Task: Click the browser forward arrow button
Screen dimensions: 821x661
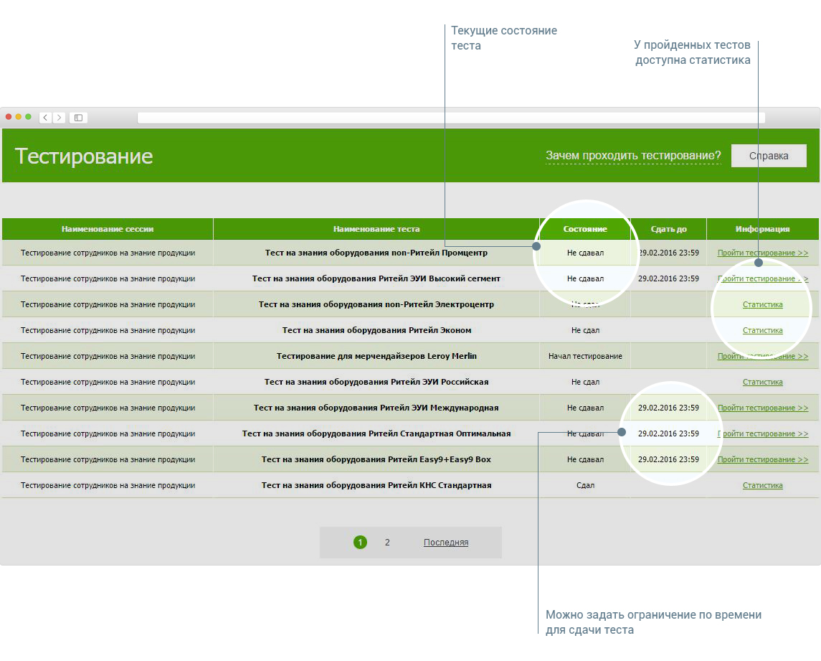Action: [x=59, y=117]
